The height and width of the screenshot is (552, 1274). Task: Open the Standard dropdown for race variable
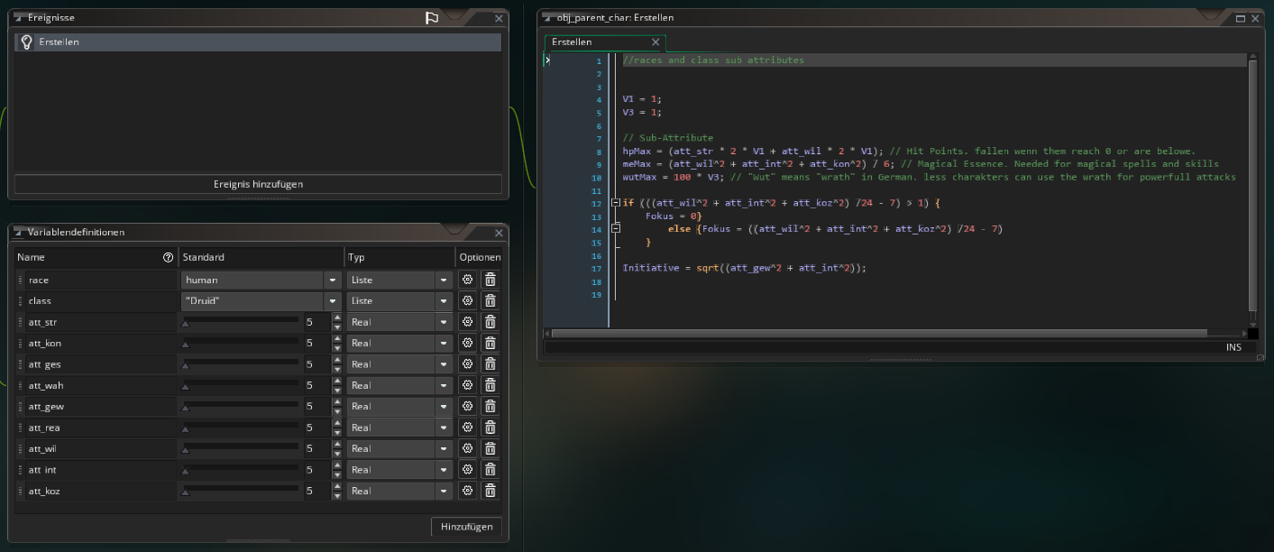333,281
